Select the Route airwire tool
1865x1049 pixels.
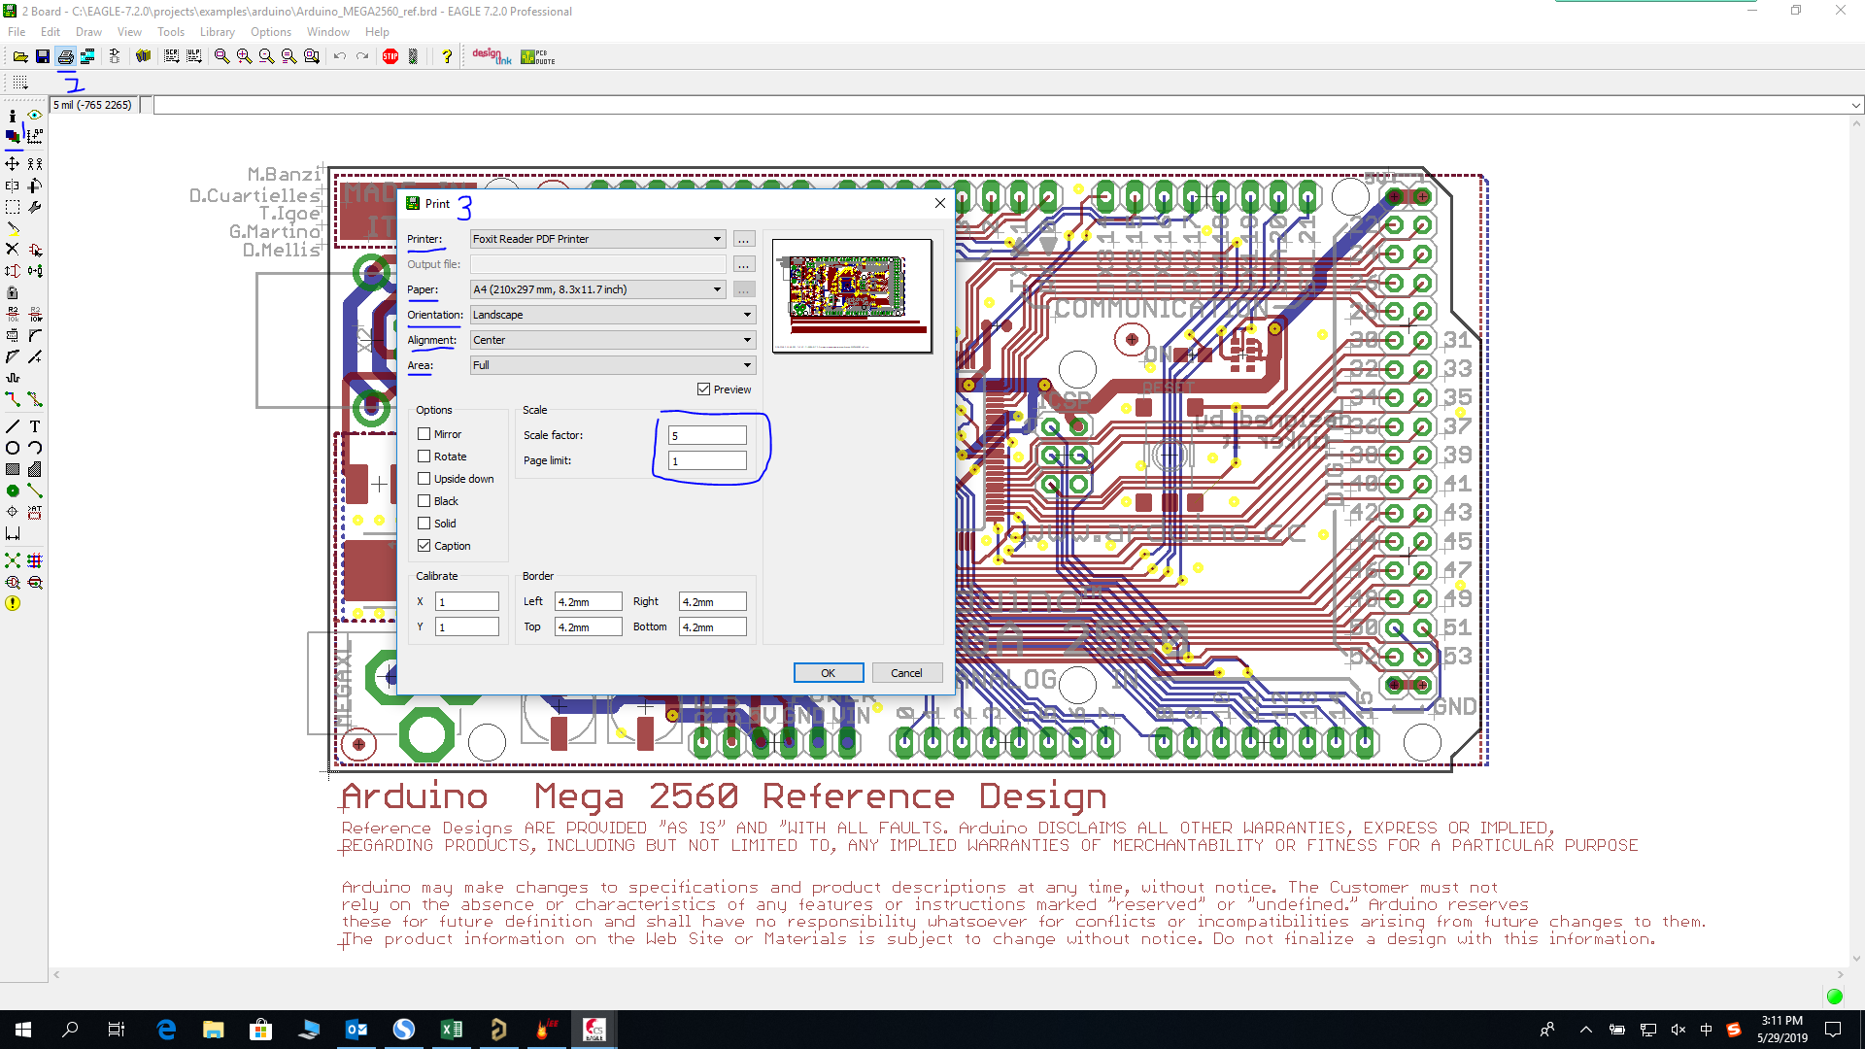(x=13, y=399)
